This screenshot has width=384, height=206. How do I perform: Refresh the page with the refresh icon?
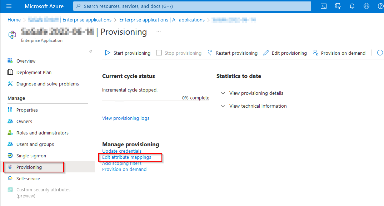coord(380,53)
